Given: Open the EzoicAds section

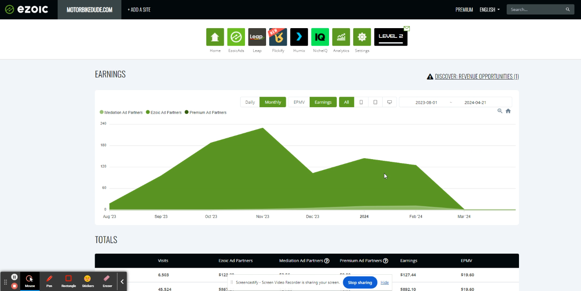Looking at the screenshot, I should (x=236, y=37).
